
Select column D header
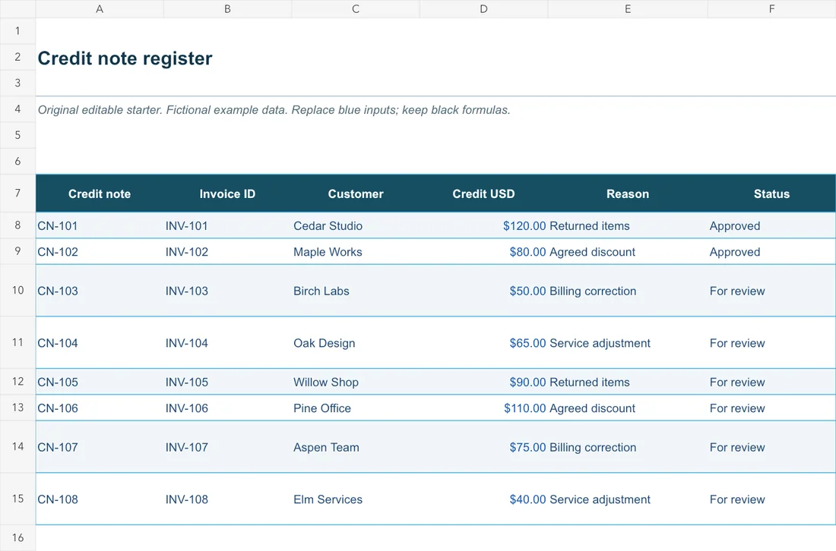[483, 9]
